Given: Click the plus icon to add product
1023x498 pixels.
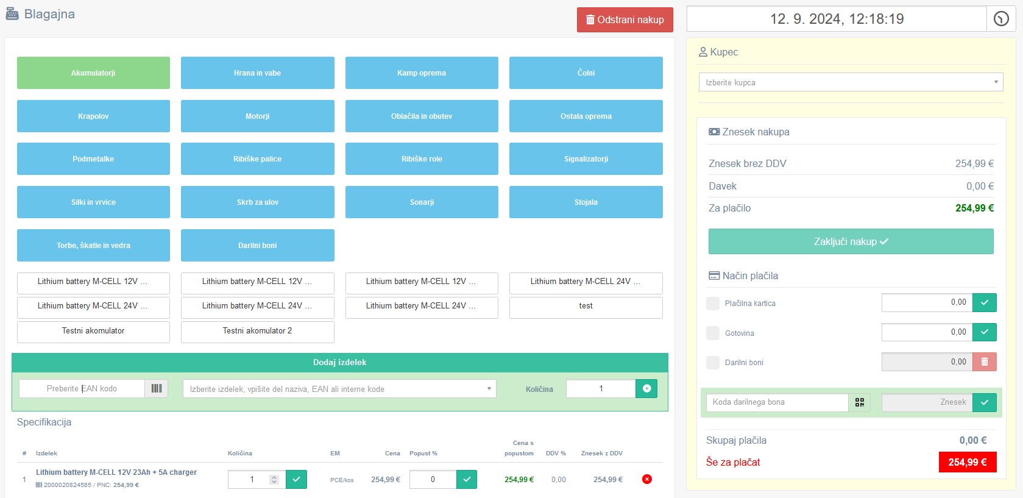Looking at the screenshot, I should click(x=646, y=389).
